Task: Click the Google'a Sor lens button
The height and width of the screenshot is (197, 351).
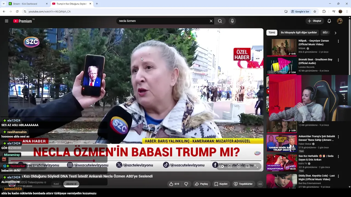Action: pyautogui.click(x=300, y=11)
